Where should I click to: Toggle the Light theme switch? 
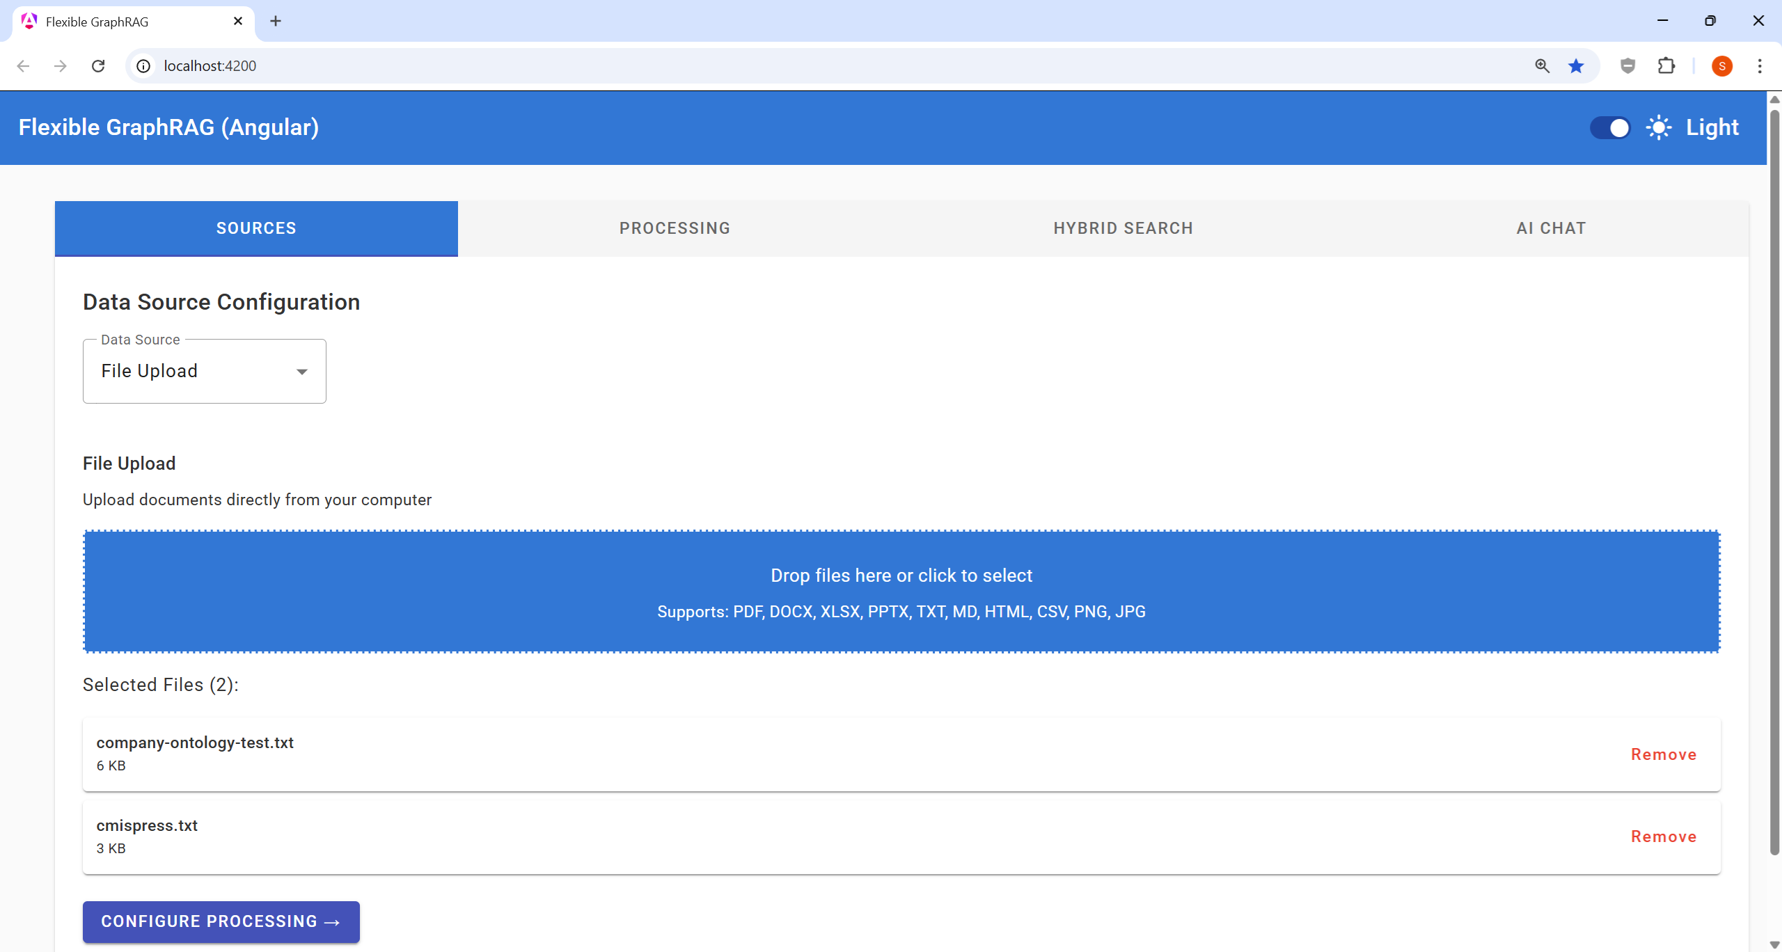coord(1609,128)
